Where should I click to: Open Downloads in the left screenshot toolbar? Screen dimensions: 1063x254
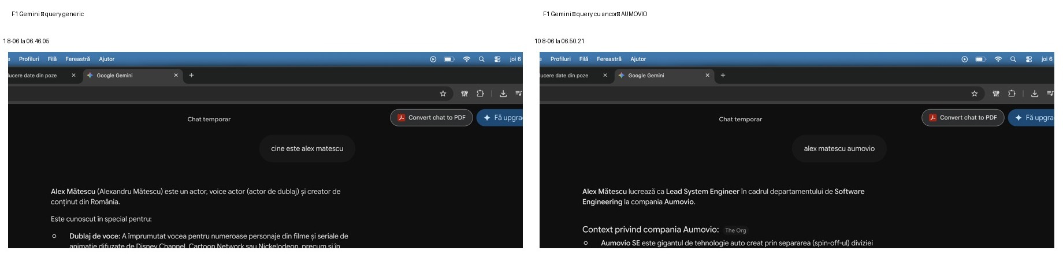click(x=503, y=94)
